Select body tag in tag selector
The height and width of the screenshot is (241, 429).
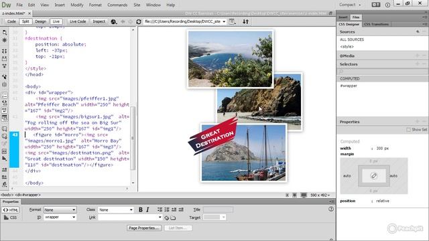click(x=7, y=195)
